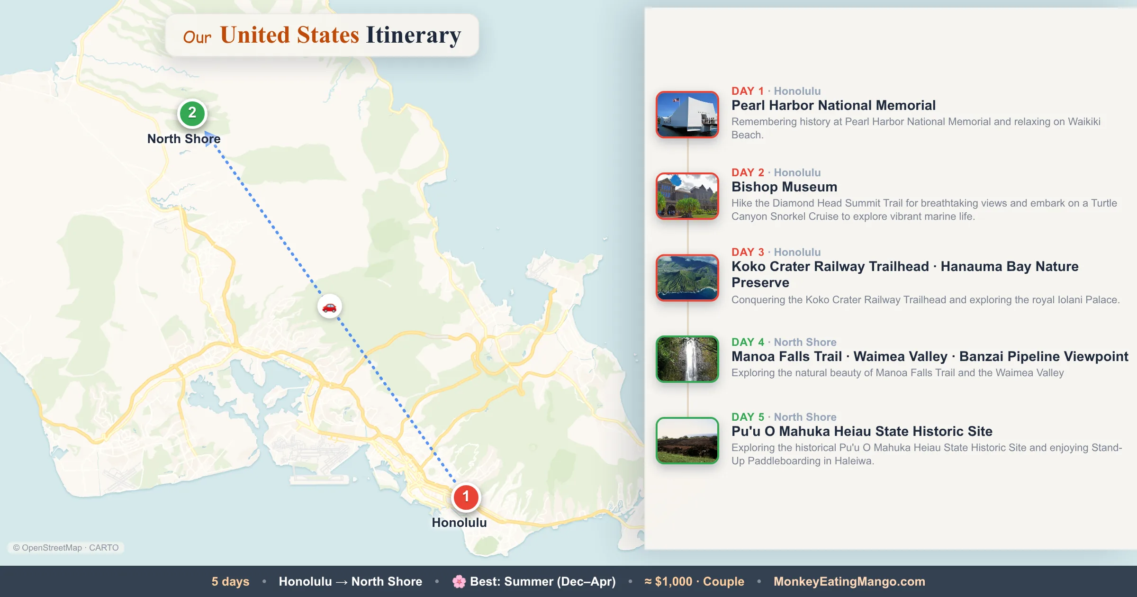
Task: Click the green North Shore marker number 2
Action: point(192,113)
